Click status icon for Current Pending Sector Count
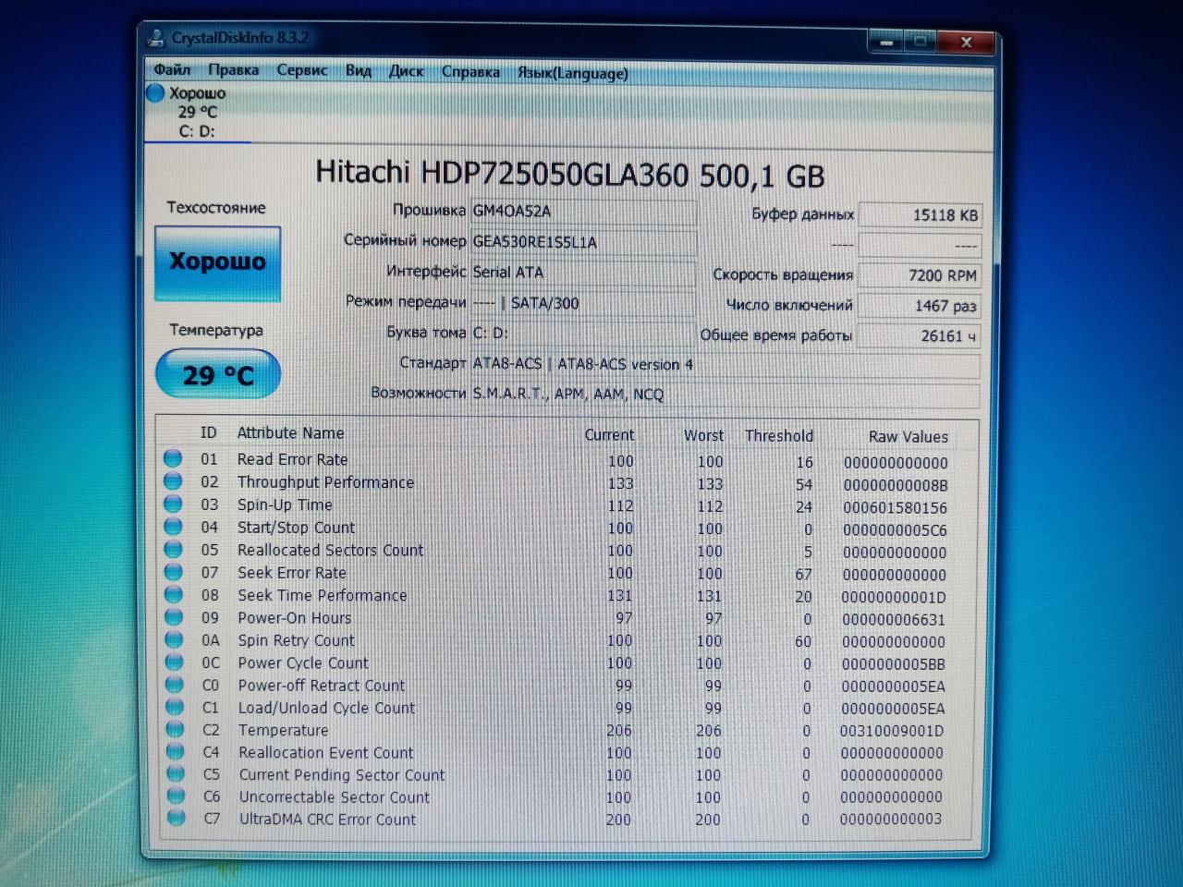1183x887 pixels. tap(176, 773)
